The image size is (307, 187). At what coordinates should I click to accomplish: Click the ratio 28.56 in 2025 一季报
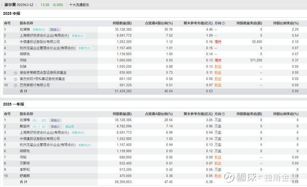pos(168,120)
